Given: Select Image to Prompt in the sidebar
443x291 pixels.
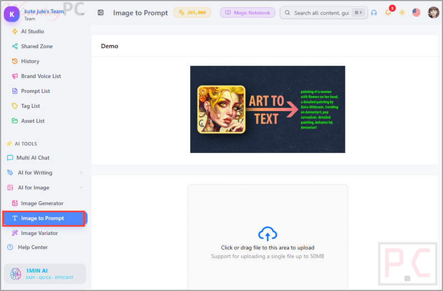Looking at the screenshot, I should point(45,218).
